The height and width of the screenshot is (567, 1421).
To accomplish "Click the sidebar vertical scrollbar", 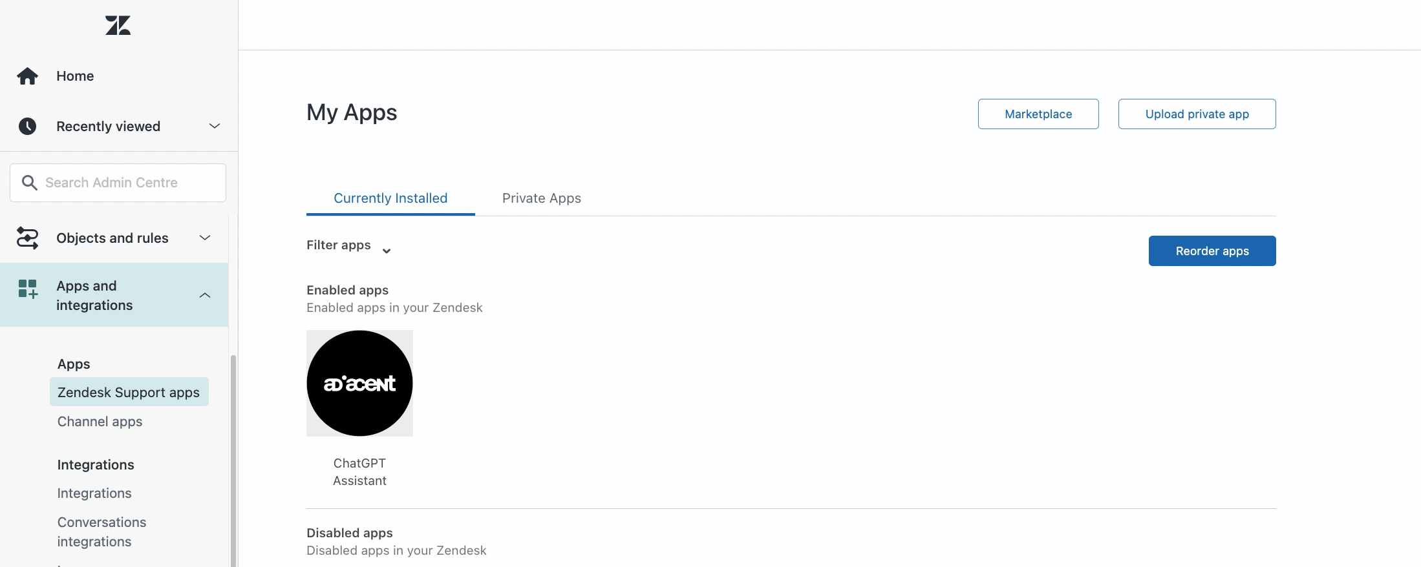I will click(233, 452).
